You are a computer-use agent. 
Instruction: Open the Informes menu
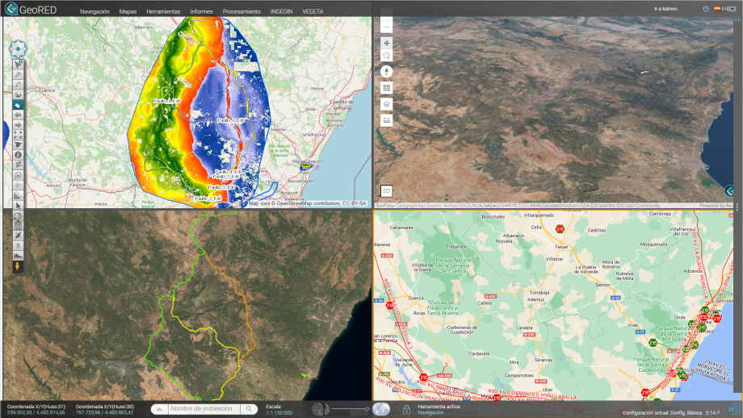(201, 11)
